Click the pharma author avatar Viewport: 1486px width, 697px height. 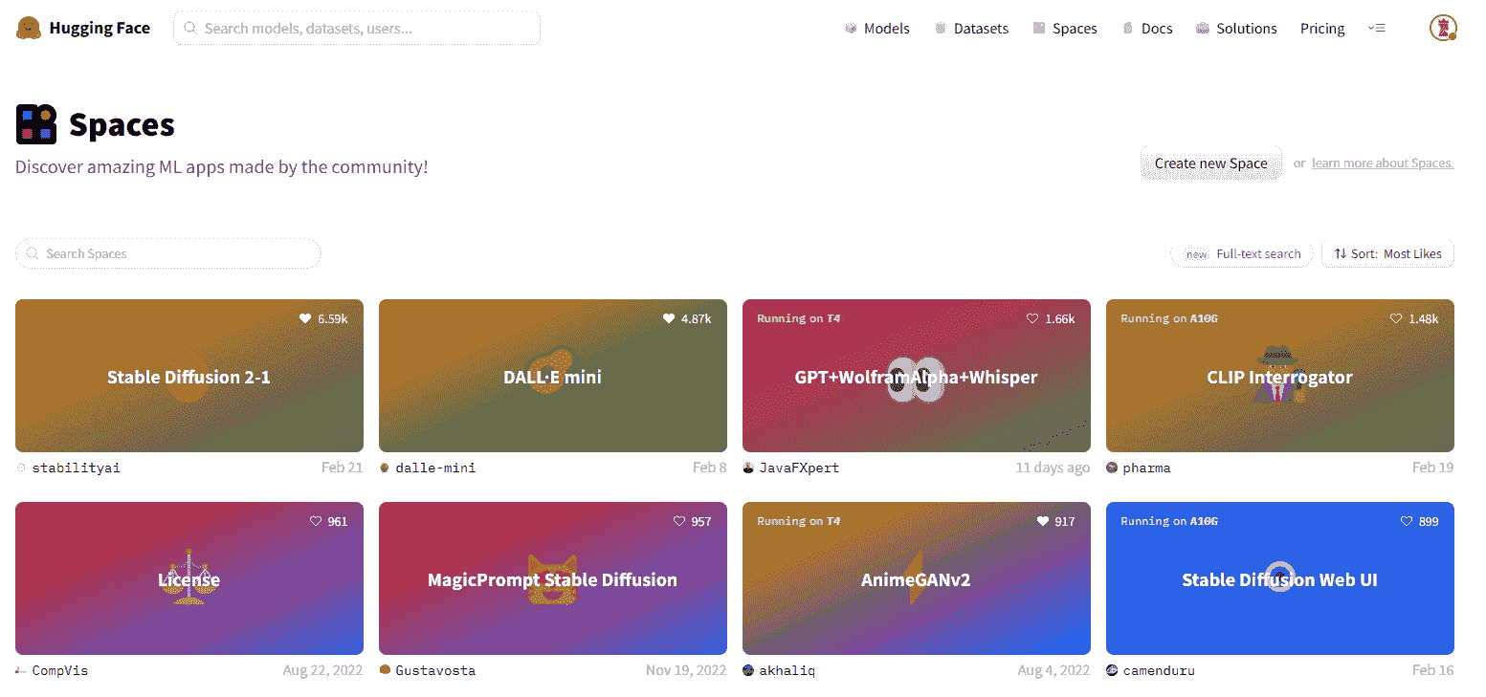pyautogui.click(x=1112, y=468)
